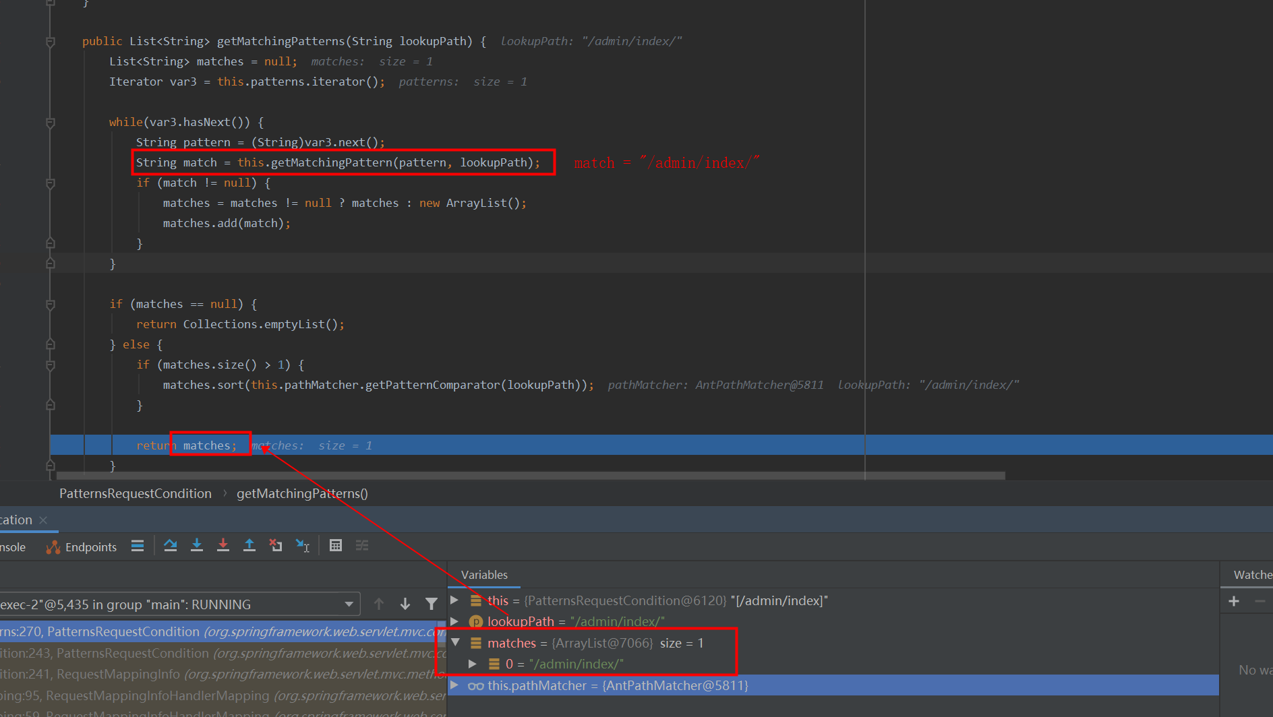Viewport: 1273px width, 717px height.
Task: Expand the 'this' variable node
Action: (454, 600)
